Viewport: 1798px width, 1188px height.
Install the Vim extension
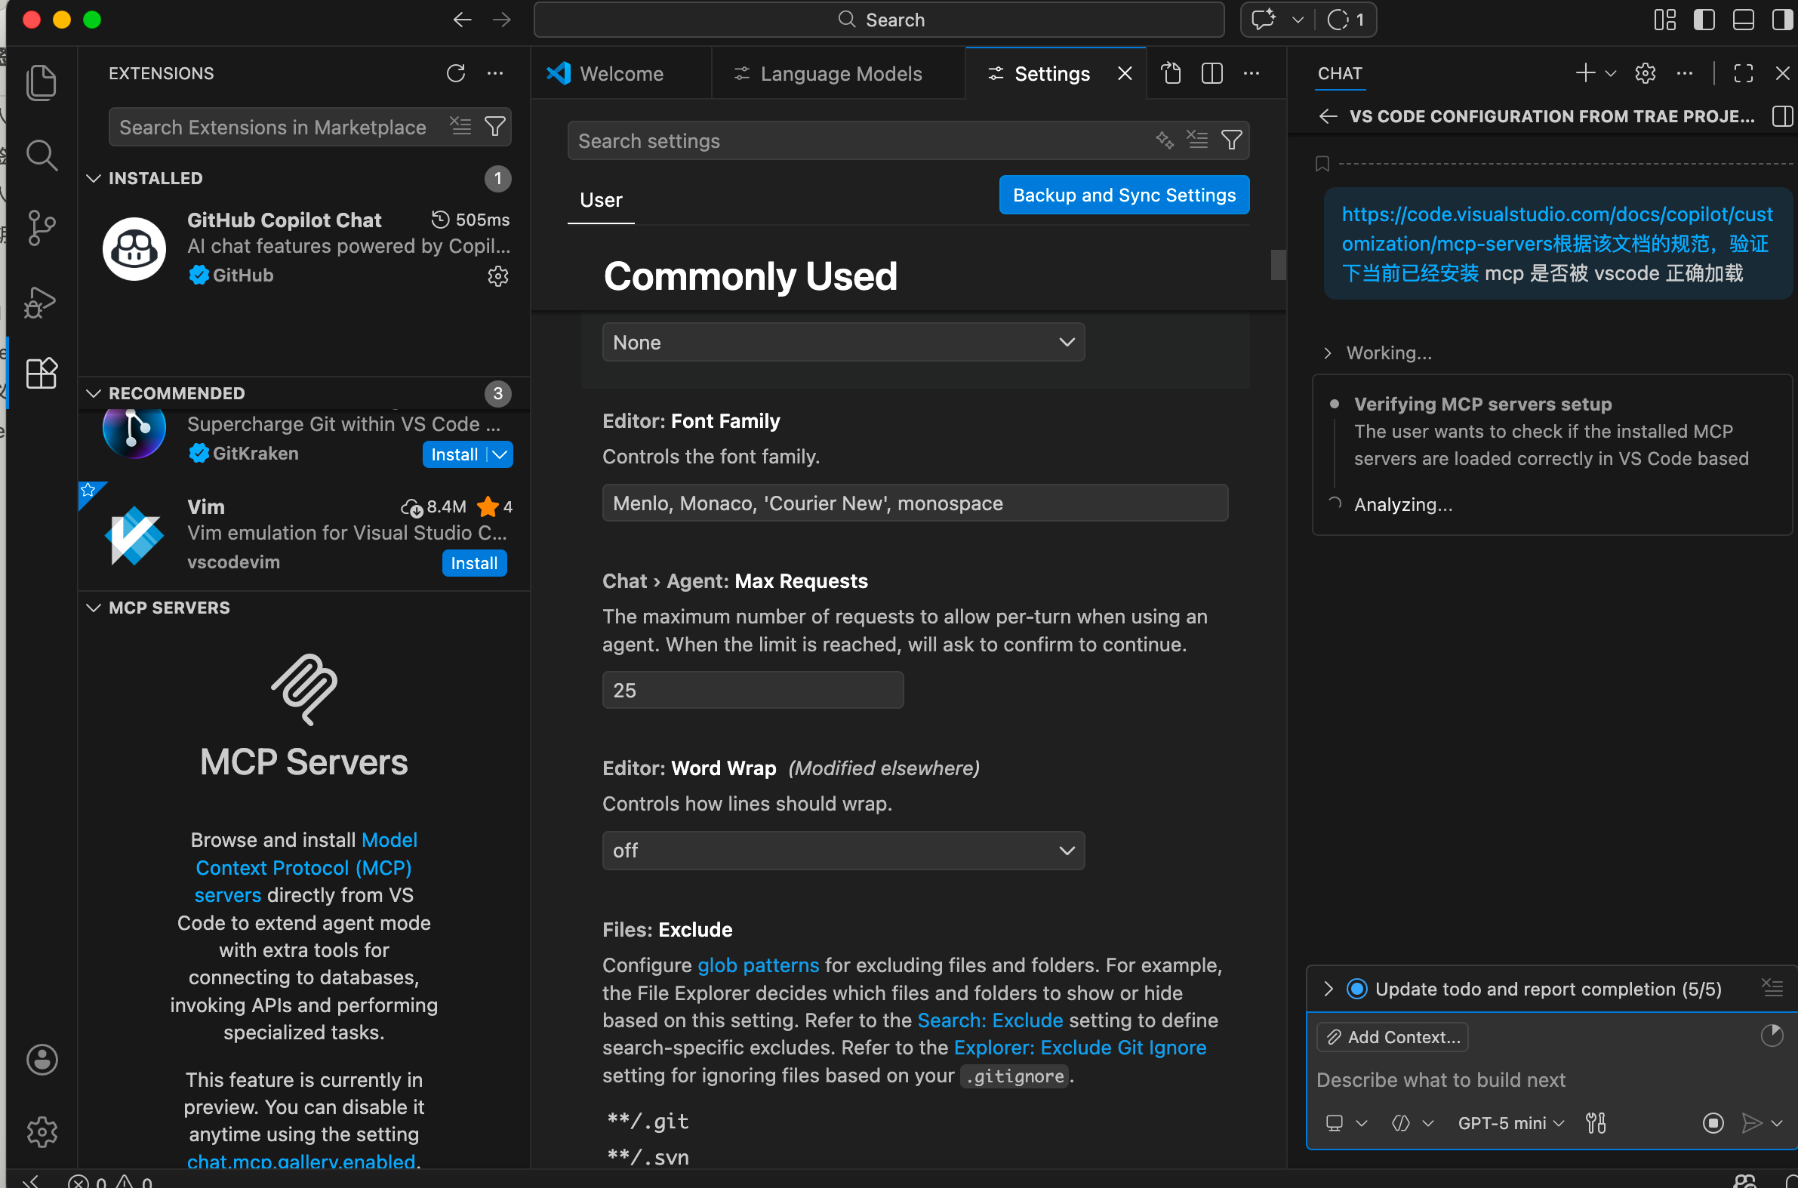point(473,563)
